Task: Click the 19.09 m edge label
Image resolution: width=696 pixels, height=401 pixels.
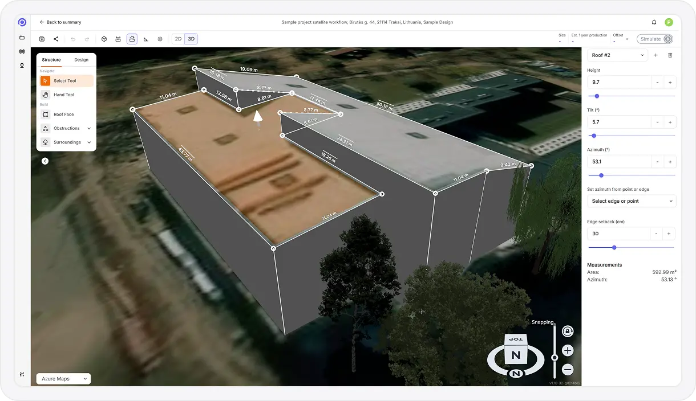Action: coord(248,69)
